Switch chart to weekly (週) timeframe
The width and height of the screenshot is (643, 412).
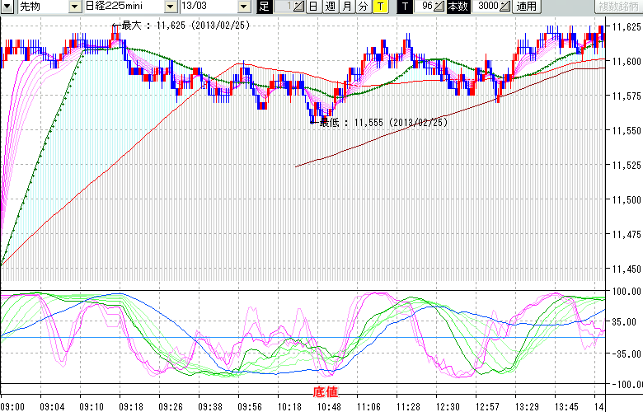[330, 7]
